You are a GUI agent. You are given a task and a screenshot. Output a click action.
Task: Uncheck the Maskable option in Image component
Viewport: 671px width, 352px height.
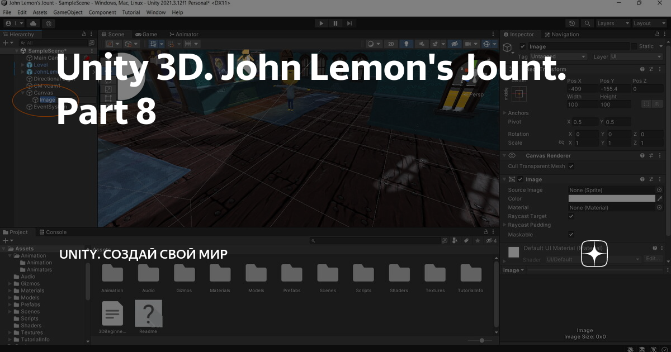click(571, 234)
